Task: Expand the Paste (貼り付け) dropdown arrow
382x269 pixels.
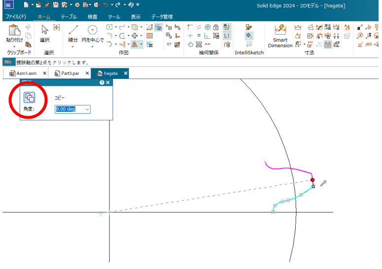Action: (x=14, y=46)
